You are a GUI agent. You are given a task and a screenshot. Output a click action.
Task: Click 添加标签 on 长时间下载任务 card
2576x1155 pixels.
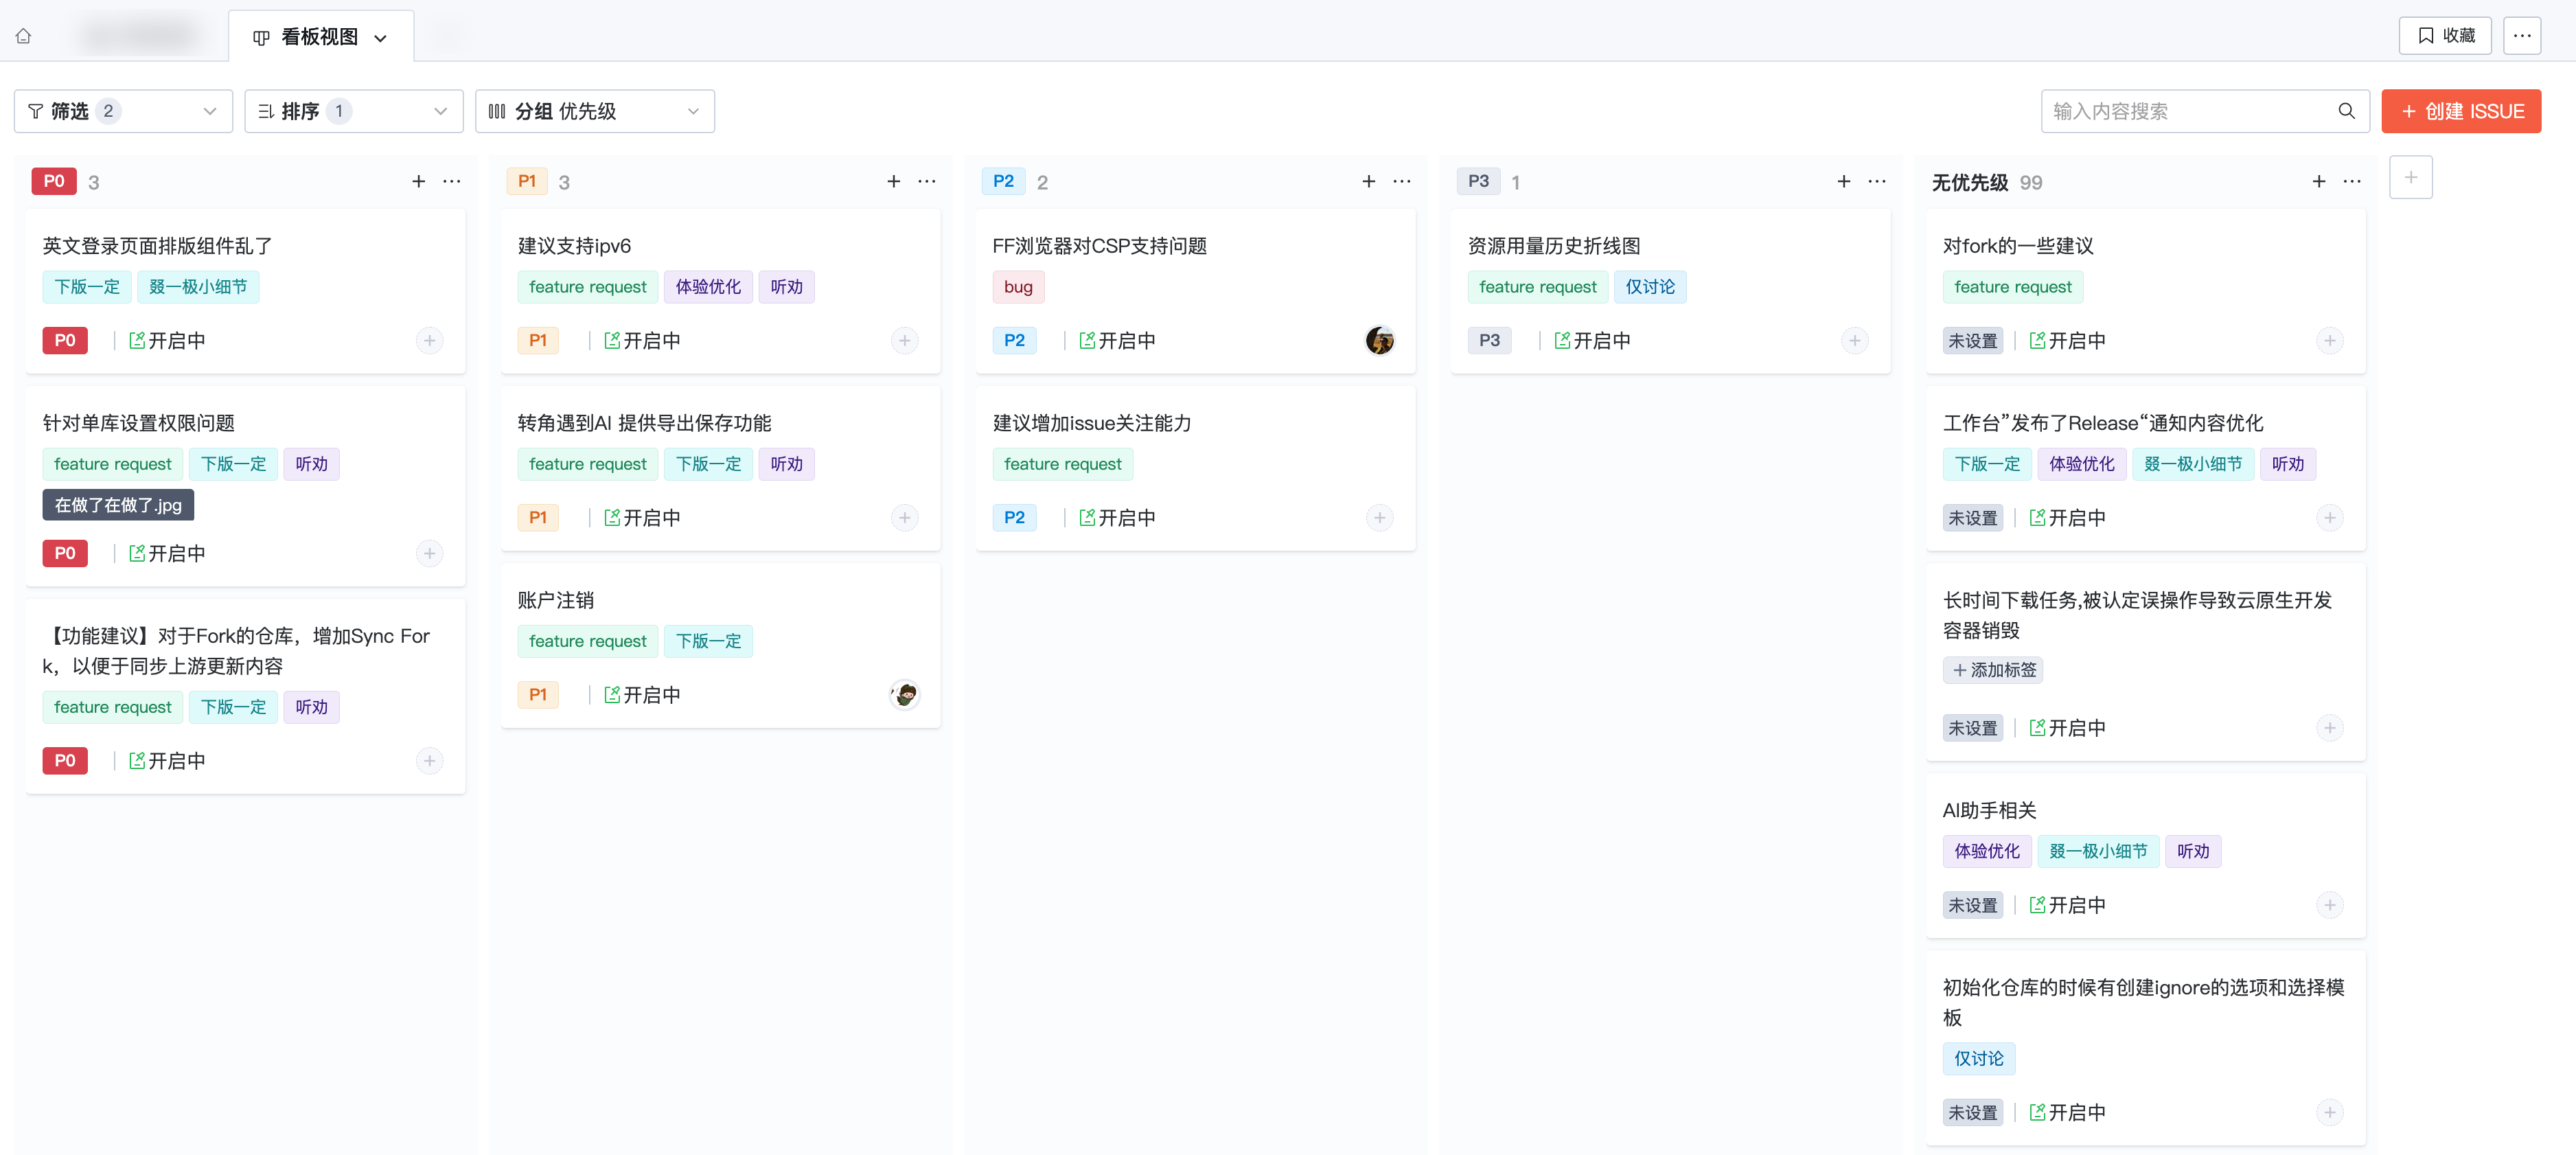pyautogui.click(x=1992, y=670)
